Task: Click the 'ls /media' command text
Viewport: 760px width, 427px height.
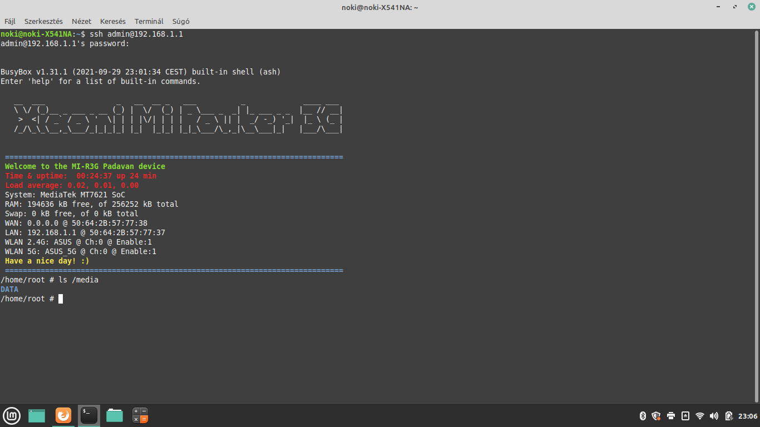Action: 78,280
